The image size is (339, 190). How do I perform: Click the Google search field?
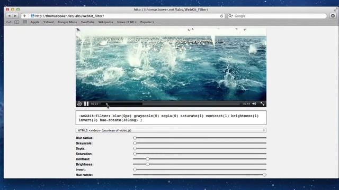(x=277, y=16)
